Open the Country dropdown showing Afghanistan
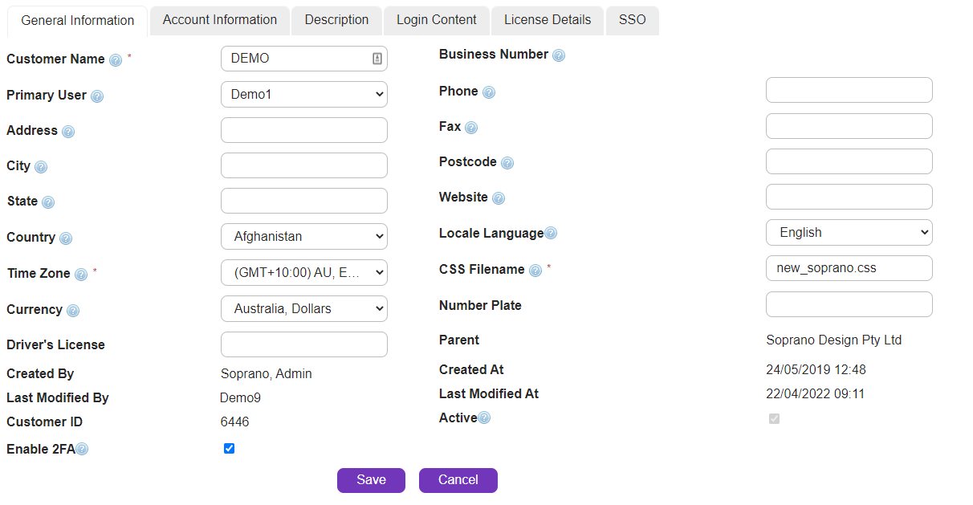Viewport: 973px width, 505px height. [x=303, y=237]
